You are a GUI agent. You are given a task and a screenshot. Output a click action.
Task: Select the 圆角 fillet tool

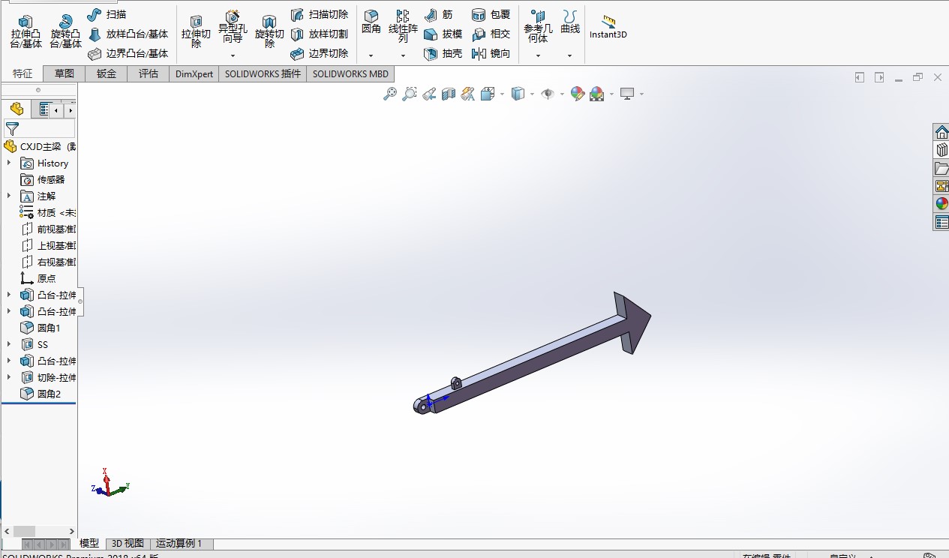point(371,22)
